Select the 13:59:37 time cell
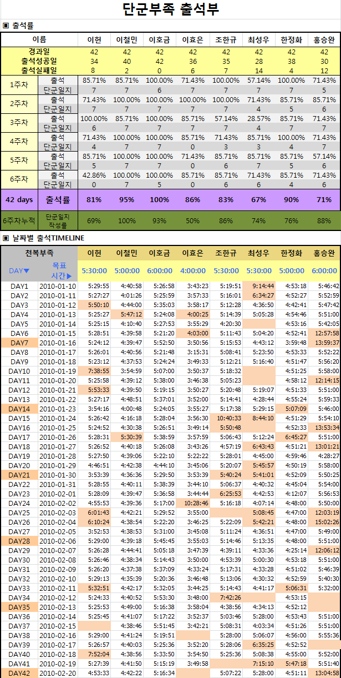This screenshot has width=341, height=678. tap(324, 343)
